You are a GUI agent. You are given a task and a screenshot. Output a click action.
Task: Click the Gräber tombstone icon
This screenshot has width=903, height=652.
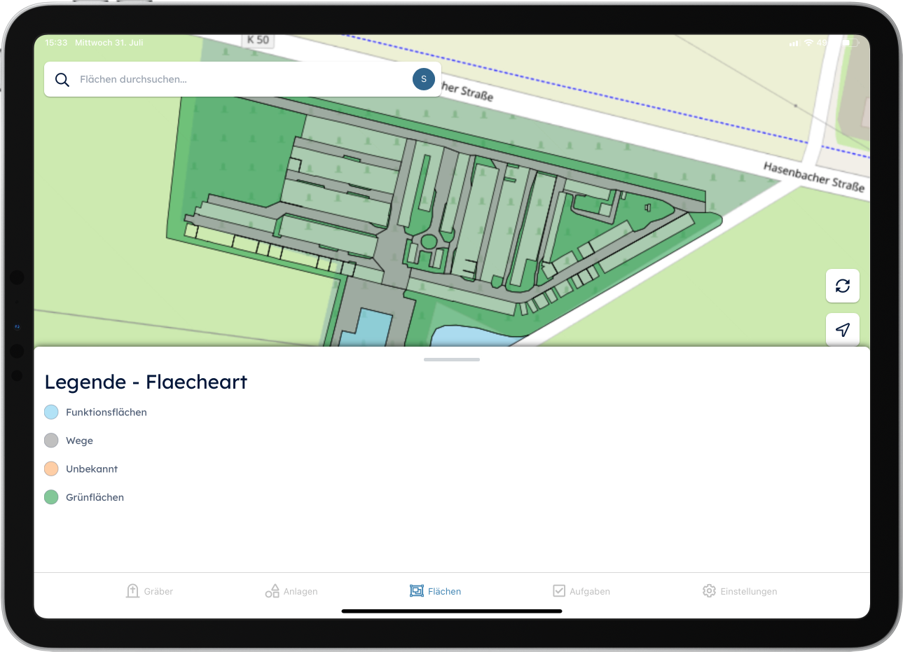coord(132,591)
